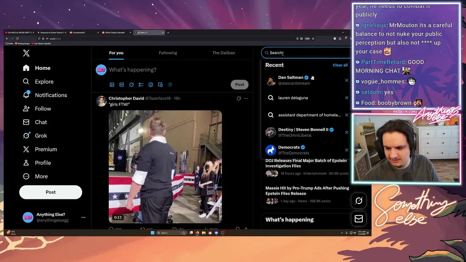Screen dimensions: 466x262
Task: Schedule the post with the calendar icon
Action: coord(160,84)
